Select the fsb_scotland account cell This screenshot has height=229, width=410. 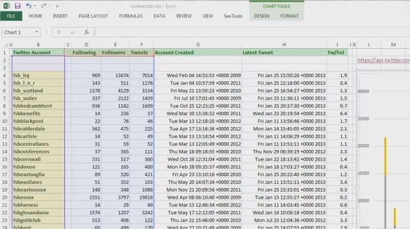38,91
